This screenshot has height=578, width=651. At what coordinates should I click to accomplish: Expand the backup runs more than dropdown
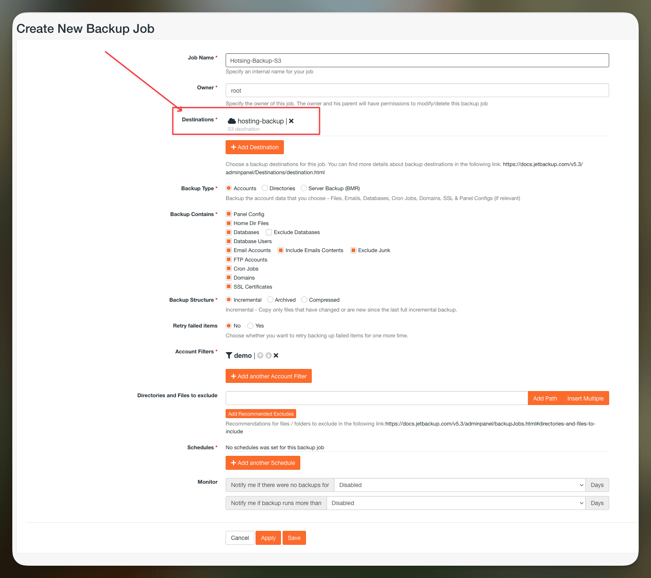(x=455, y=503)
